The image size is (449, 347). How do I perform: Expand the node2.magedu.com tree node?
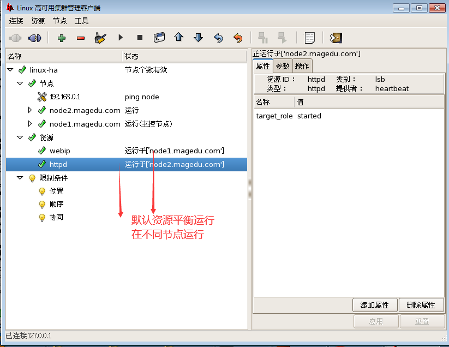tap(30, 110)
